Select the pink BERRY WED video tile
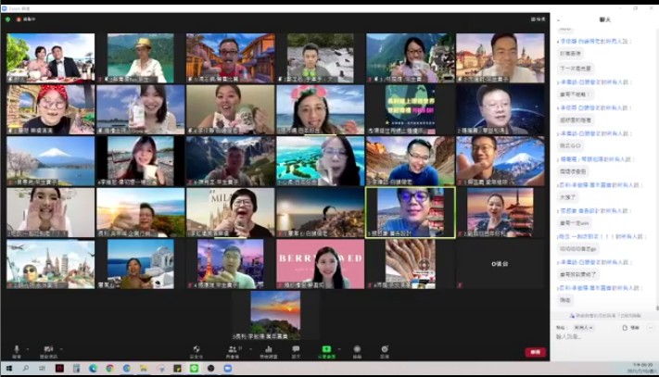 [321, 264]
